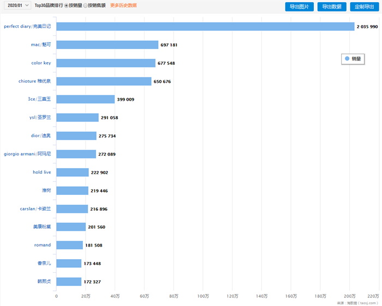The width and height of the screenshot is (382, 306).
Task: Click the bar valued 219 446
Action: tap(73, 191)
